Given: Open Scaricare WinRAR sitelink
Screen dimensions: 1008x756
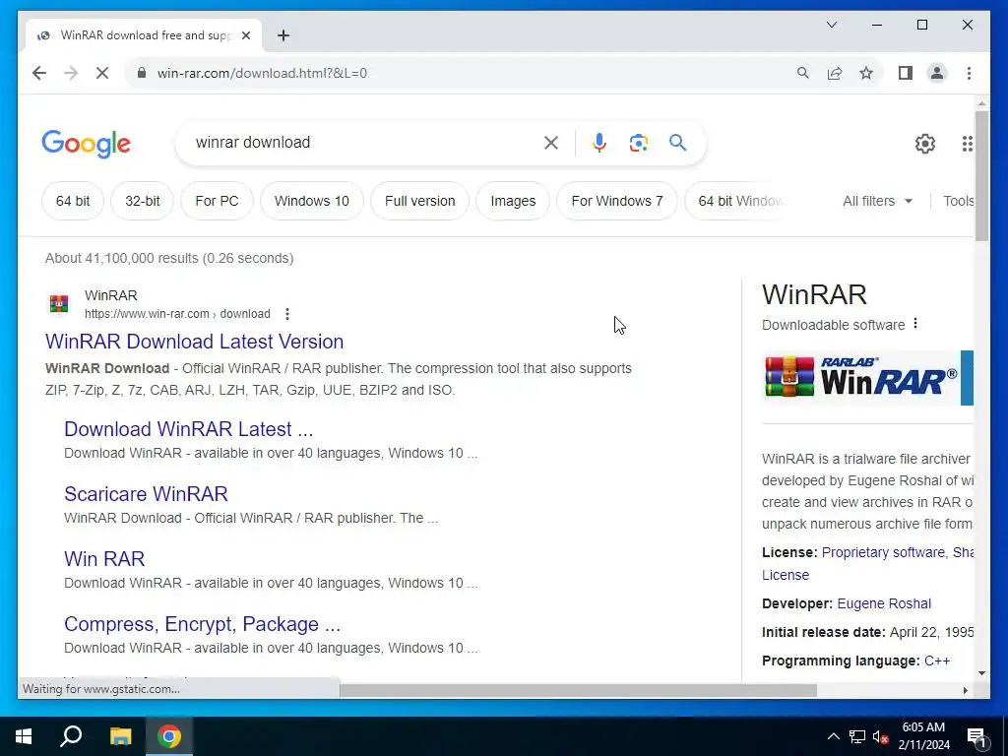Looking at the screenshot, I should coord(146,494).
